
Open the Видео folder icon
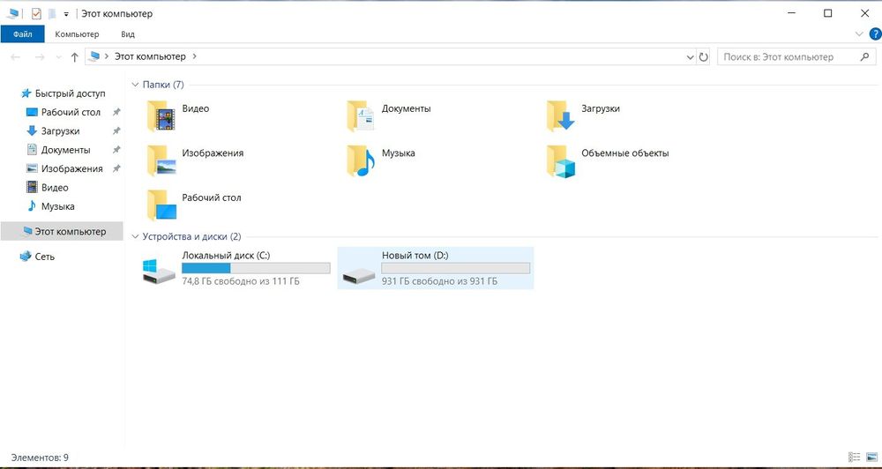[161, 116]
